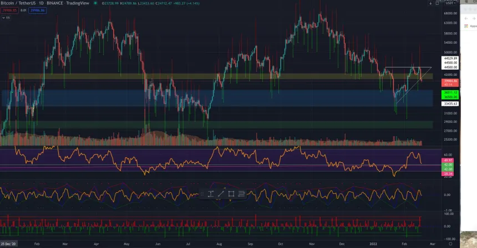Expand the collapsed indicators list showing 11

6,18
